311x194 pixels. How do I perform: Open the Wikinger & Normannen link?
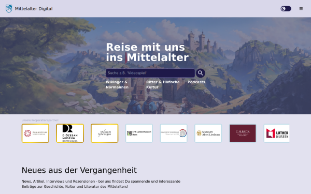(x=117, y=84)
